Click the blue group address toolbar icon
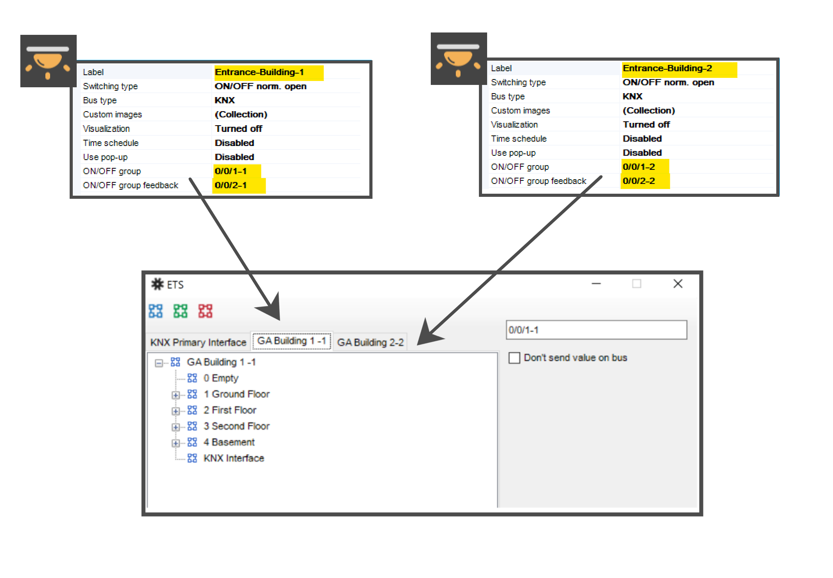This screenshot has width=833, height=578. coord(155,311)
